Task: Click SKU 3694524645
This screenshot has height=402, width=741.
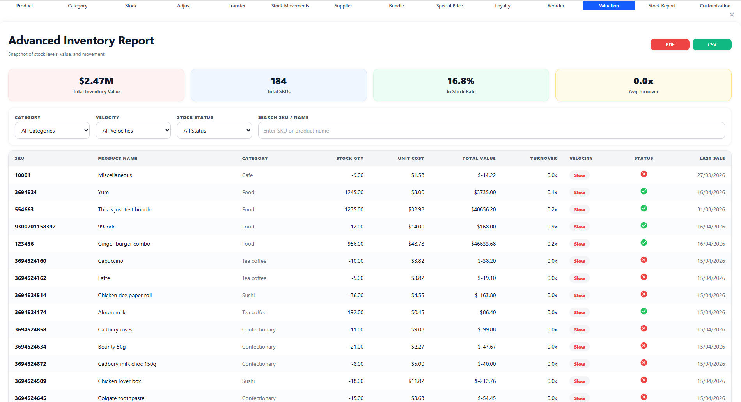Action: [30, 398]
